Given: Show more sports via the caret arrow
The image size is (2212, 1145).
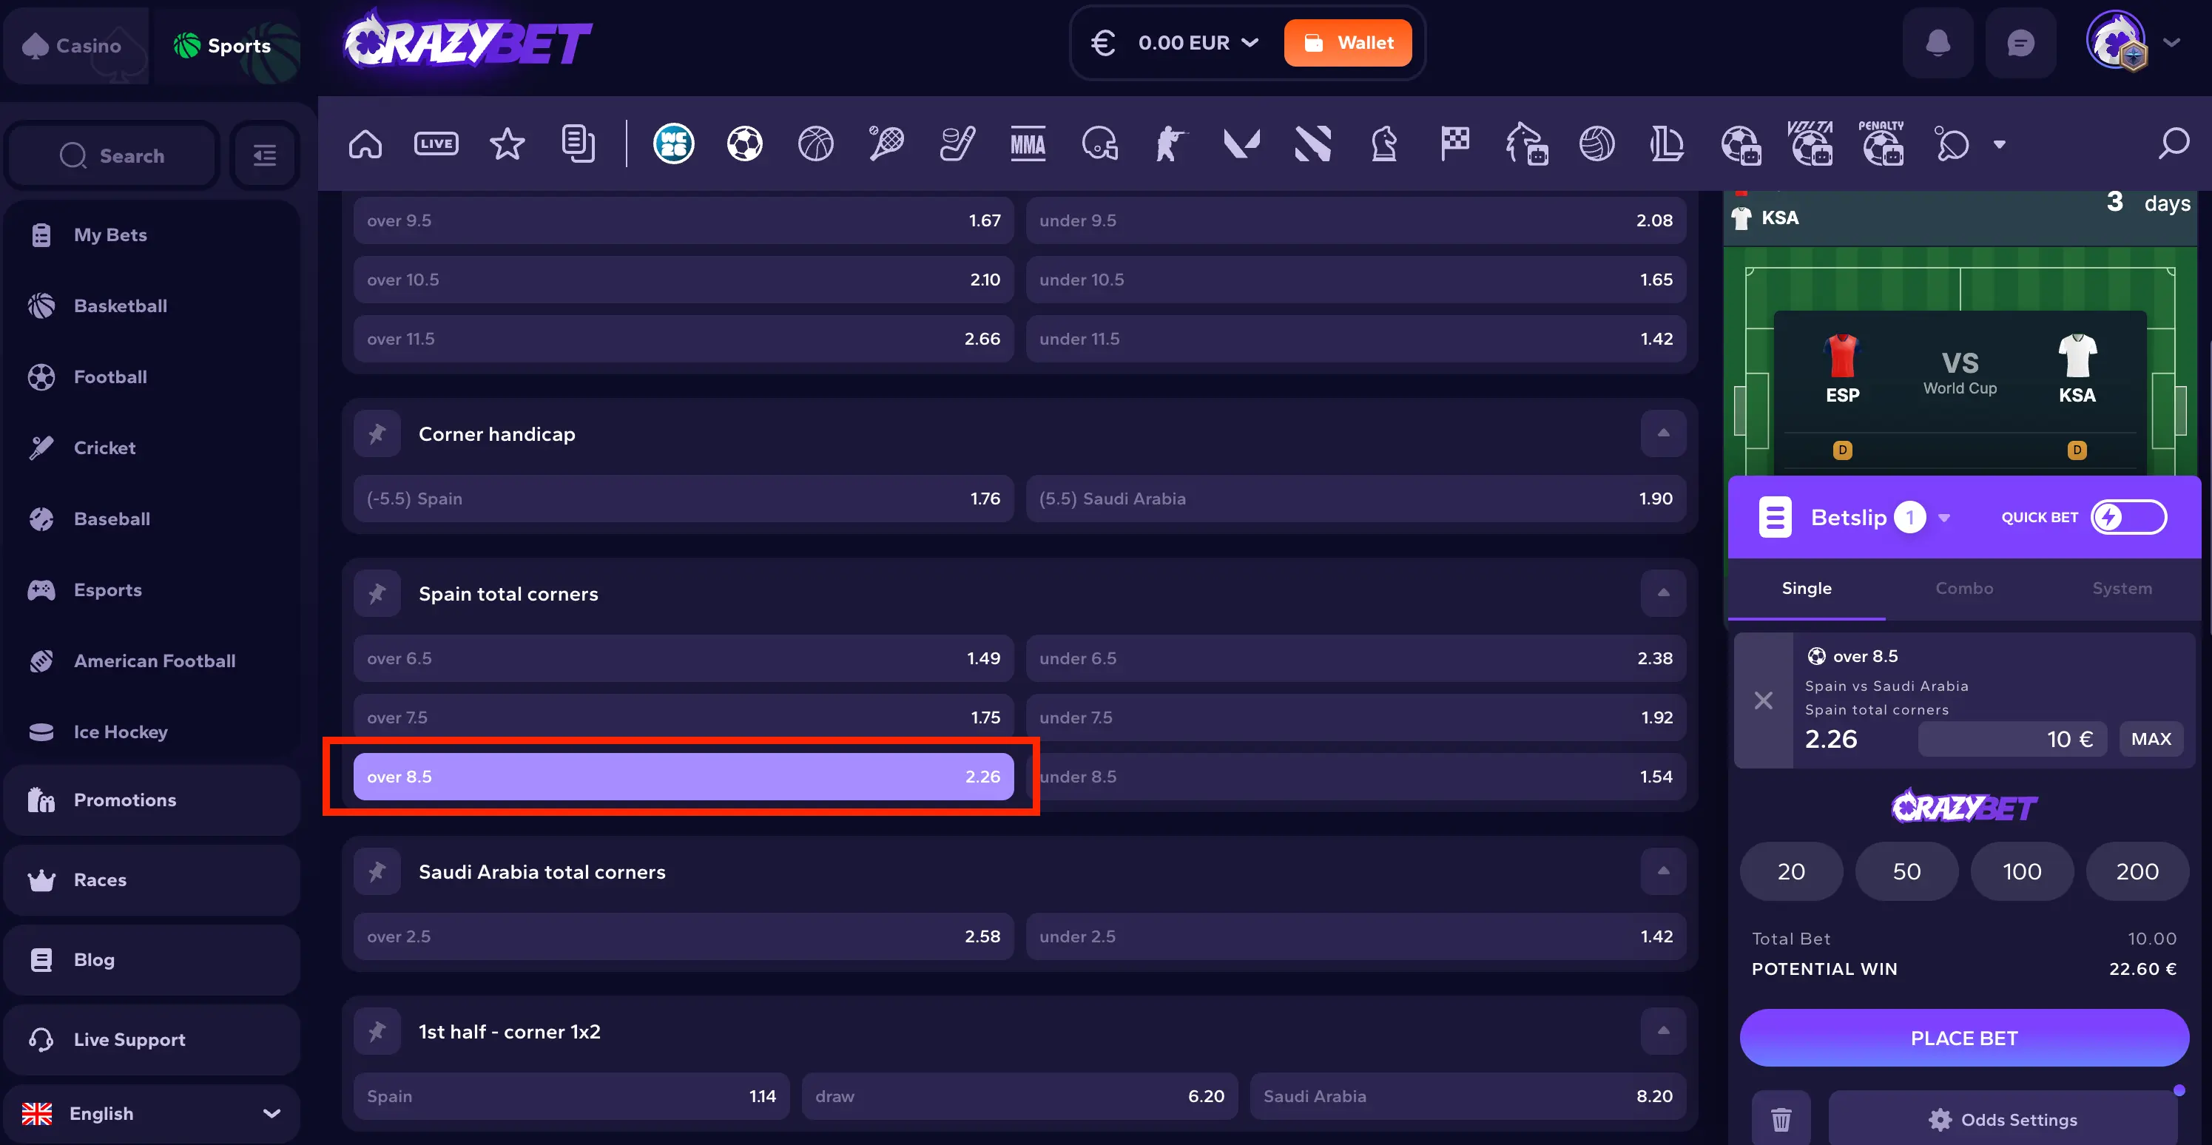Looking at the screenshot, I should (2000, 144).
